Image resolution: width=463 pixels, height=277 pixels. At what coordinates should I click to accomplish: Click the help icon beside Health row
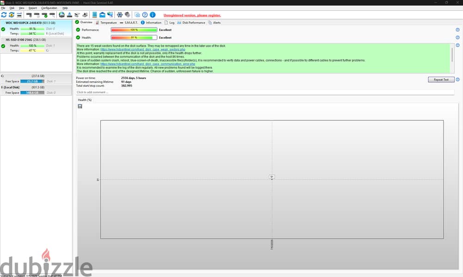point(457,37)
